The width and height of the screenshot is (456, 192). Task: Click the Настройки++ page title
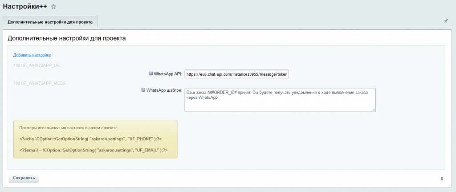pos(25,7)
